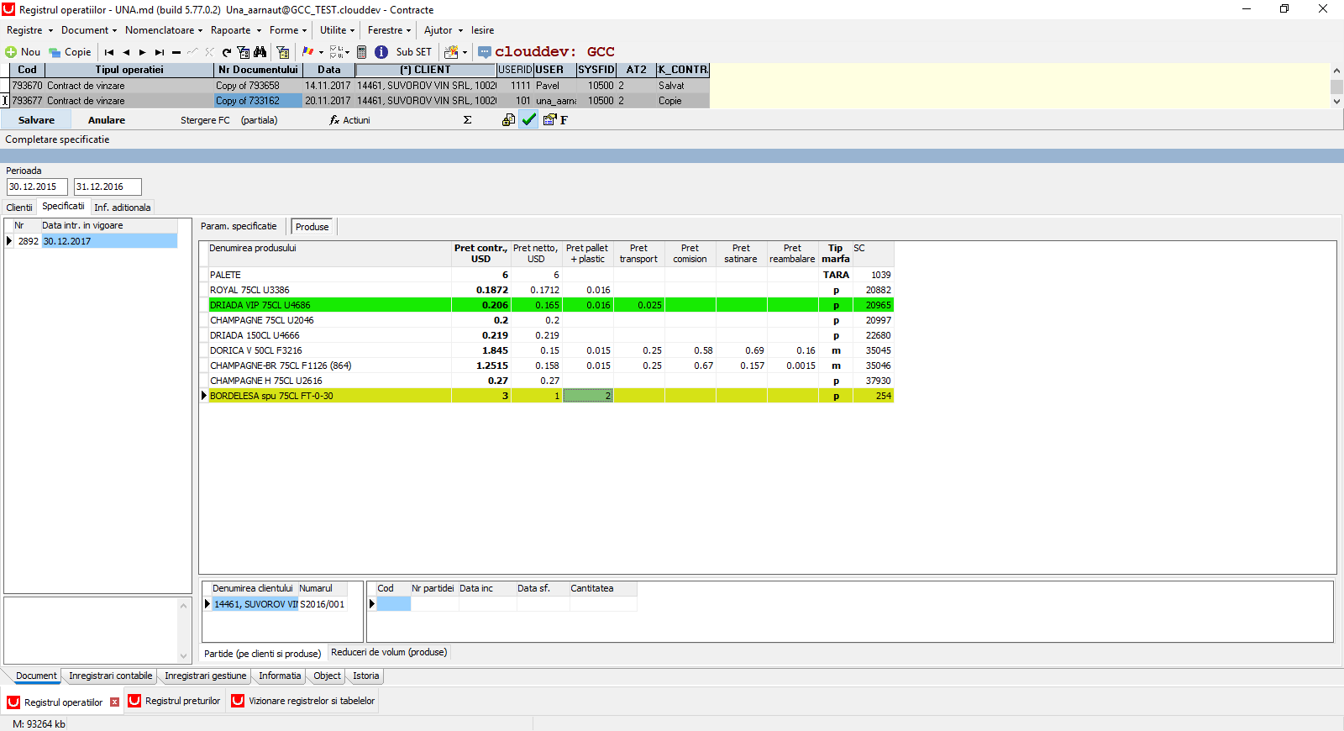The image size is (1344, 731).
Task: Click the F form properties icon
Action: pos(555,120)
